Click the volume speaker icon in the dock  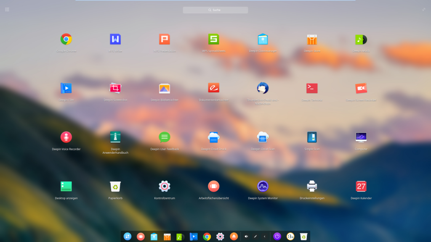click(x=246, y=237)
